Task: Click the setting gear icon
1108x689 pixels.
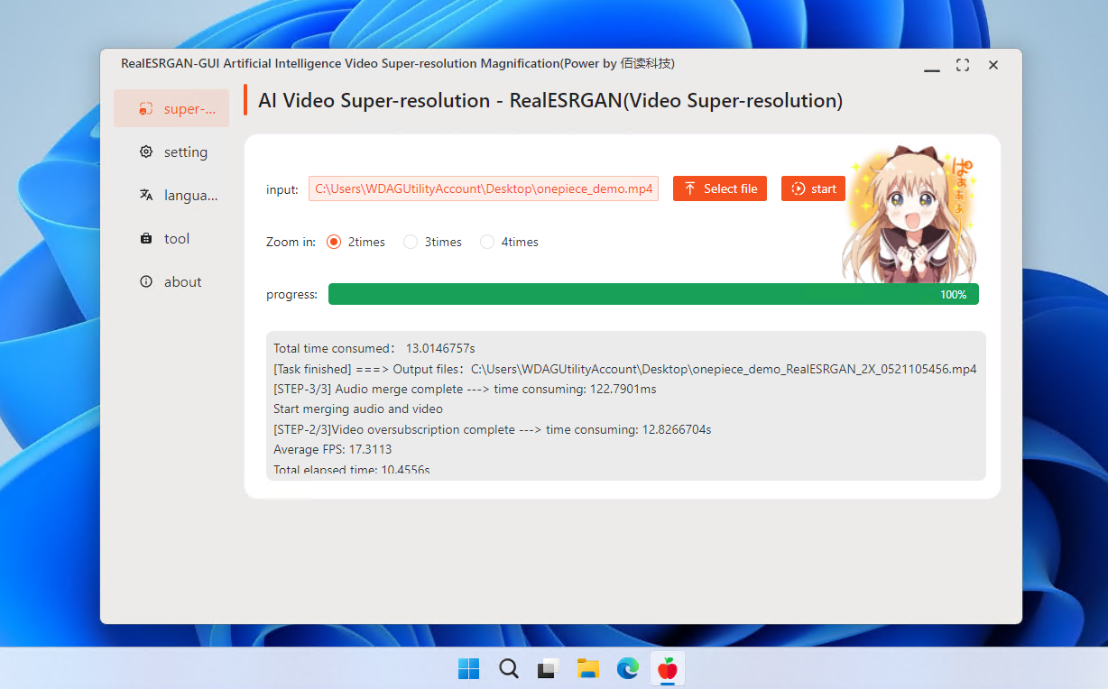Action: point(146,152)
